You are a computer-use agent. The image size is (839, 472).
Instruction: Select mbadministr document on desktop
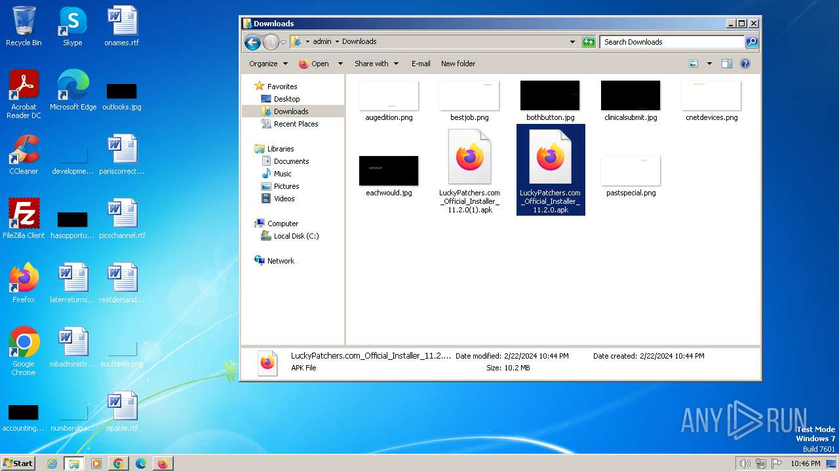(x=73, y=347)
